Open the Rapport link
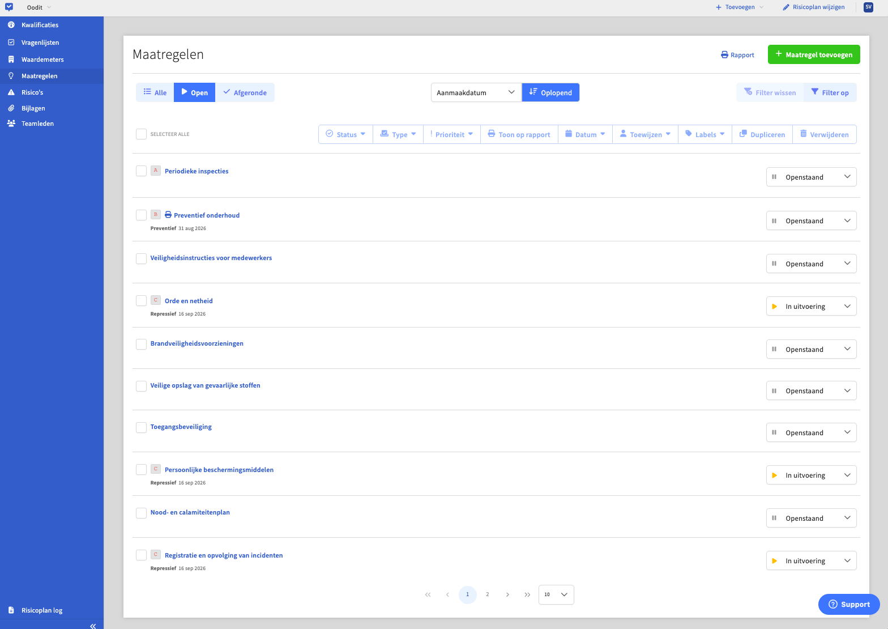This screenshot has height=629, width=888. point(737,55)
